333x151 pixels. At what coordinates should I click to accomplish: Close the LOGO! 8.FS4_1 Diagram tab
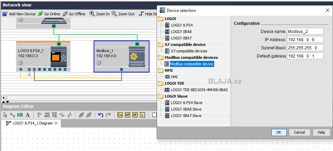tap(56, 123)
